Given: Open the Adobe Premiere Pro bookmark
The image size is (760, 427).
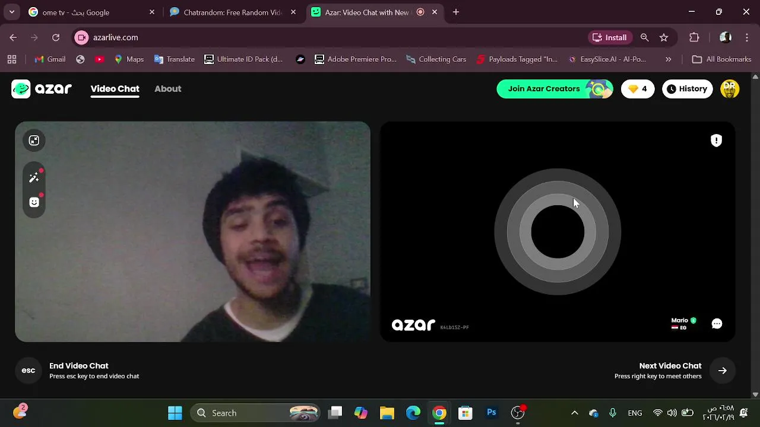Looking at the screenshot, I should pyautogui.click(x=356, y=59).
